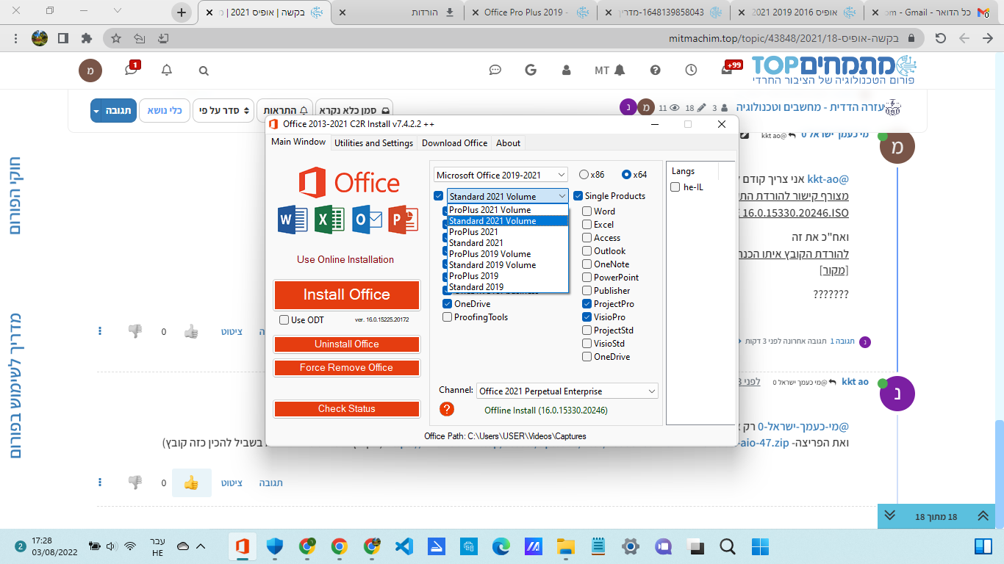1004x564 pixels.
Task: Reload the page in Chrome
Action: point(940,38)
